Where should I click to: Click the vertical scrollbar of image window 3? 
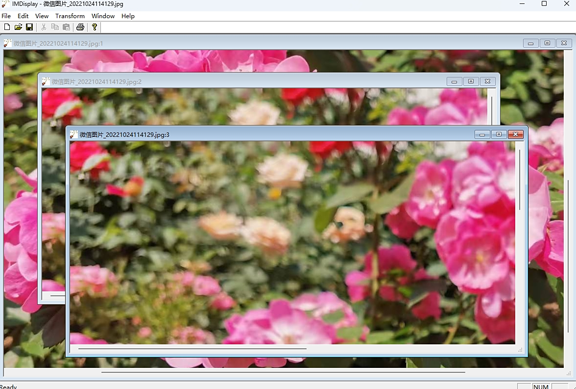pyautogui.click(x=520, y=180)
